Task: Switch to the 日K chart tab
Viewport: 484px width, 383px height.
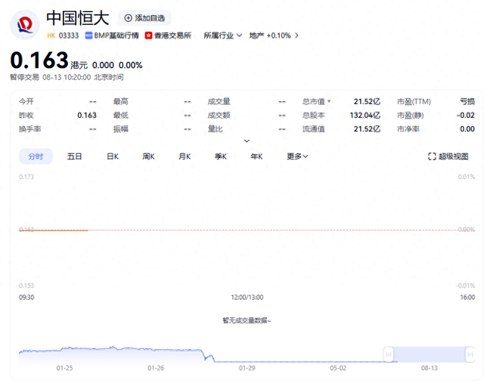Action: point(112,156)
